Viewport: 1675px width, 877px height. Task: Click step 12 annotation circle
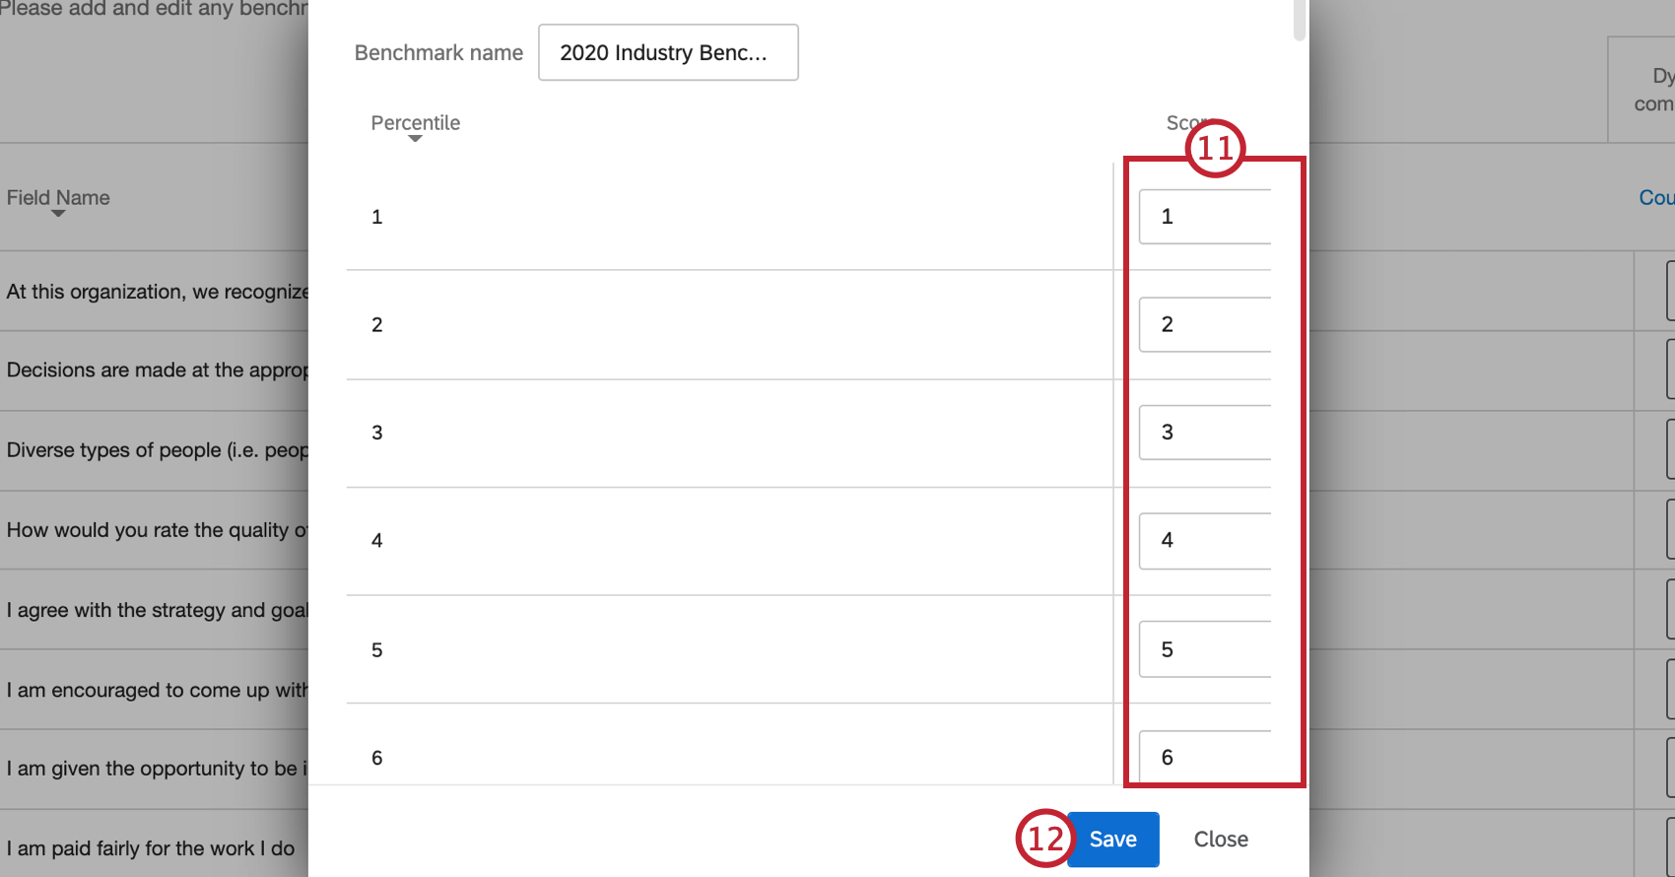[1045, 839]
